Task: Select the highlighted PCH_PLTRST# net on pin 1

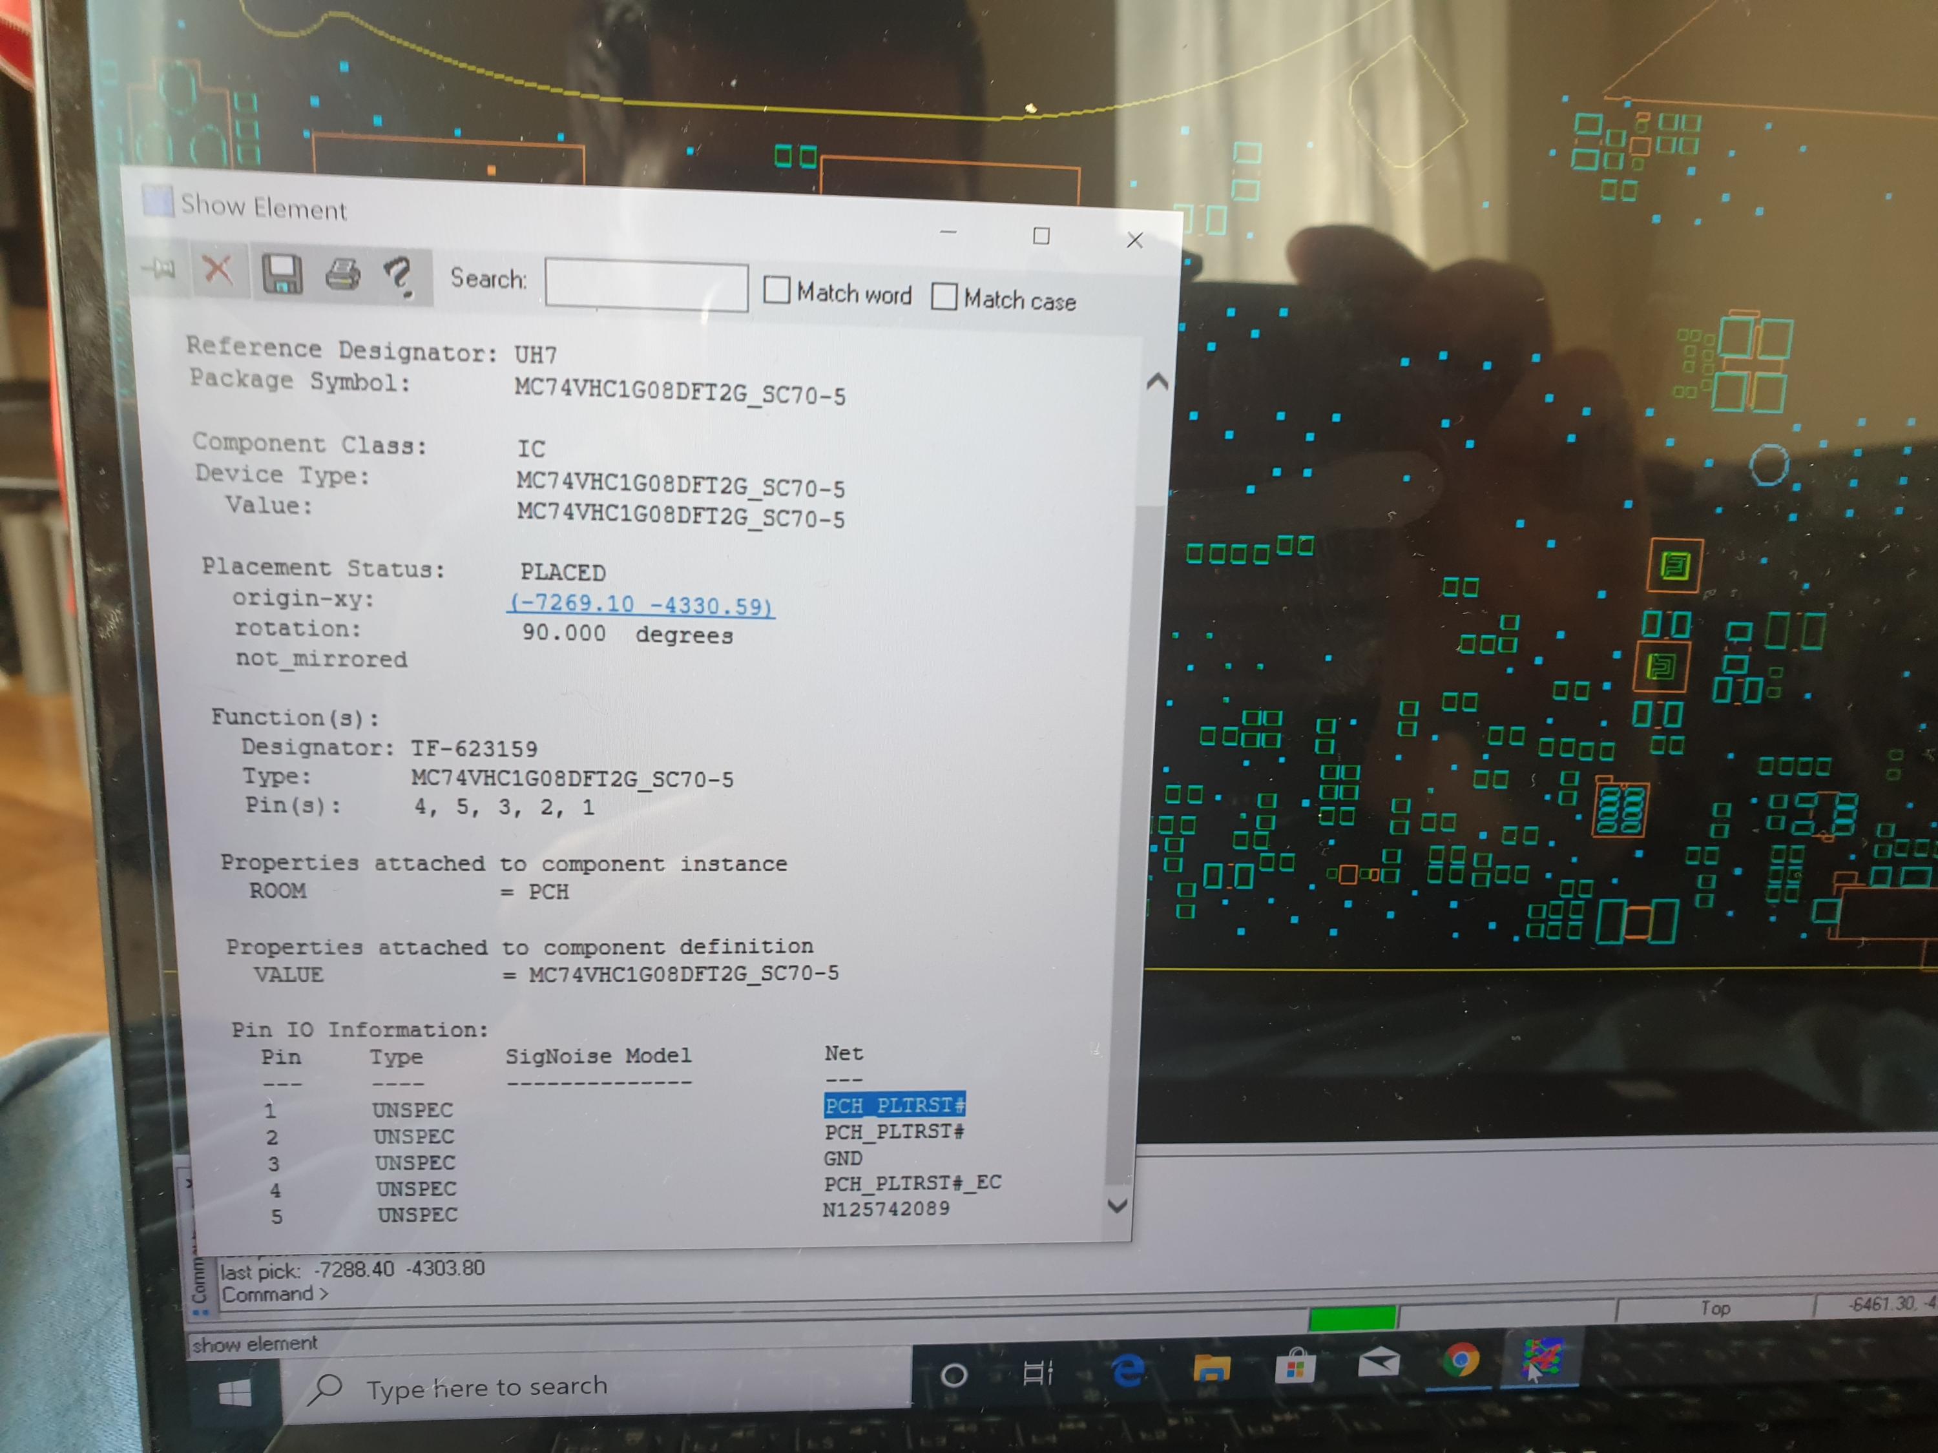Action: 895,1106
